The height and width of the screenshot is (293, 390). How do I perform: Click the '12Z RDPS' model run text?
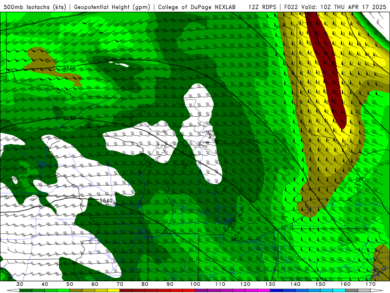(262, 7)
